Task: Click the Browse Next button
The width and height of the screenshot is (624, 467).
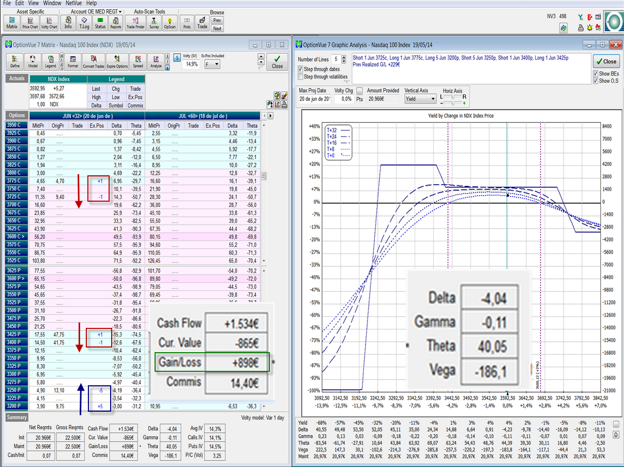Action: pyautogui.click(x=217, y=28)
